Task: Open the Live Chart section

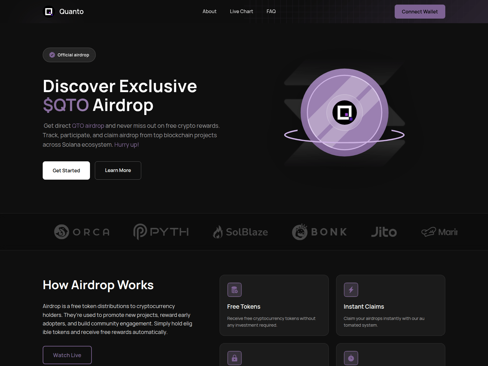Action: pyautogui.click(x=241, y=11)
